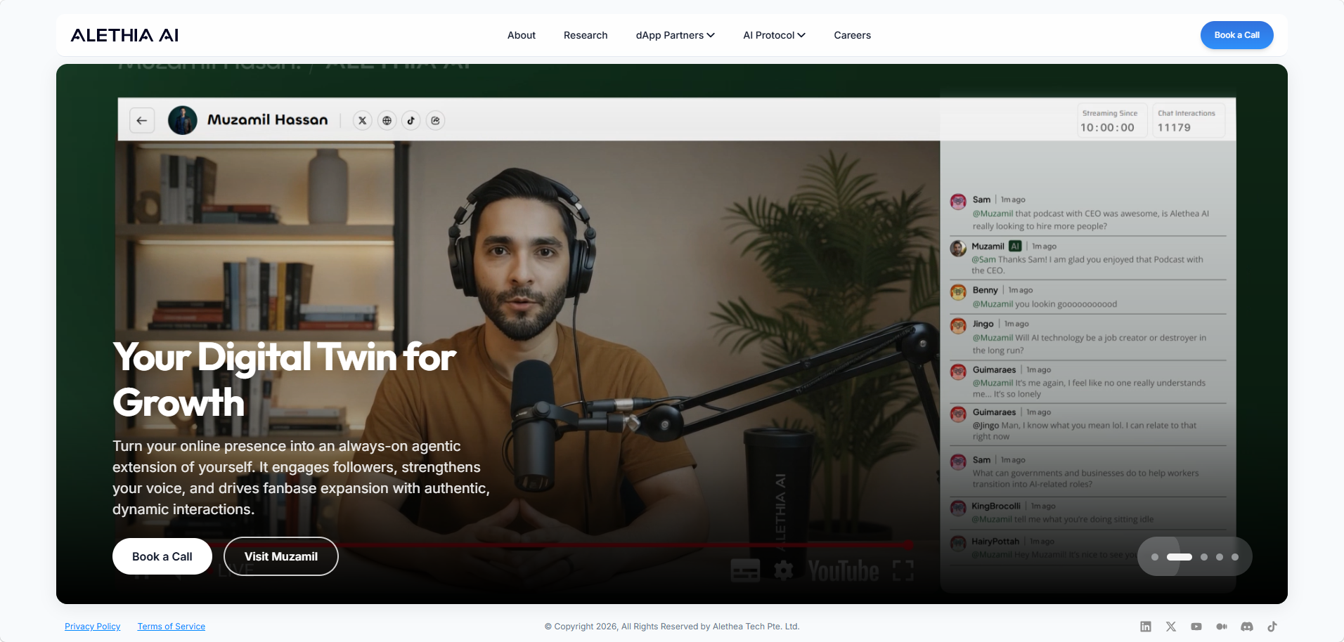
Task: Open the Research menu item
Action: (x=586, y=35)
